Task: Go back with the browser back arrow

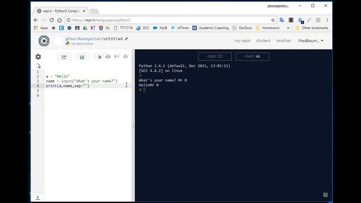Action: tap(36, 20)
